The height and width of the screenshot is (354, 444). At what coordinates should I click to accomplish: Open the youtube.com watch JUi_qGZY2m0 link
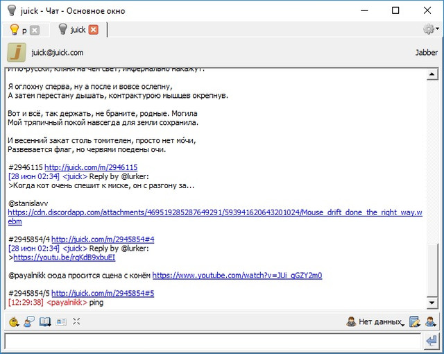237,276
